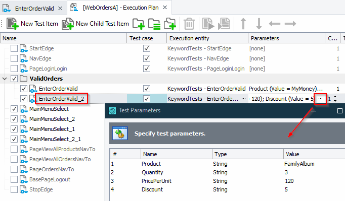Screen dimensions: 345x201
Task: Uncheck the MainMenuSelect_2 item checkbox
Action: pyautogui.click(x=14, y=119)
